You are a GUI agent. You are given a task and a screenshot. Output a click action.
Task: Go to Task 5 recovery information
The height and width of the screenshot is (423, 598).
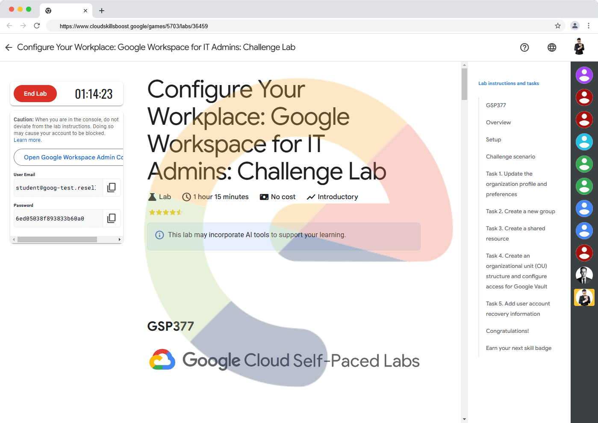pos(518,308)
